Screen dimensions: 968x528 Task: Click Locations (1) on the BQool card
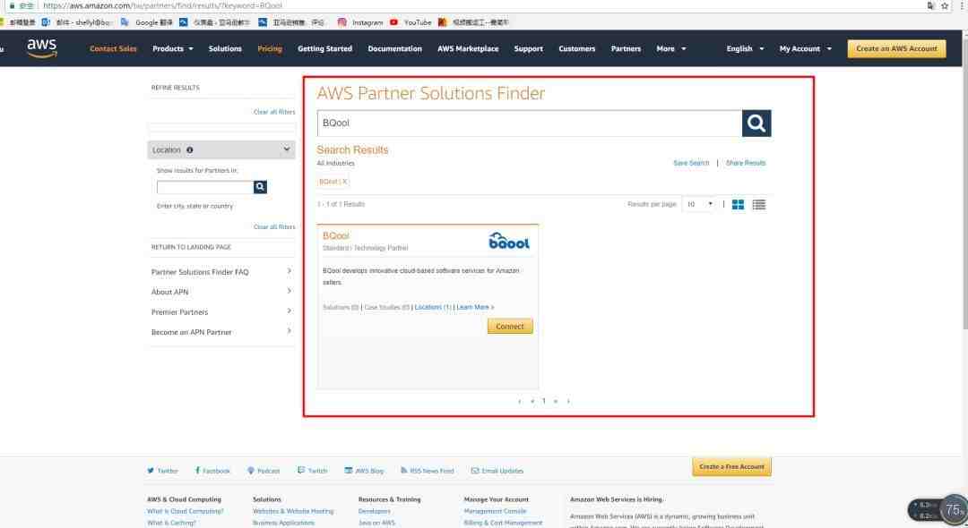433,307
